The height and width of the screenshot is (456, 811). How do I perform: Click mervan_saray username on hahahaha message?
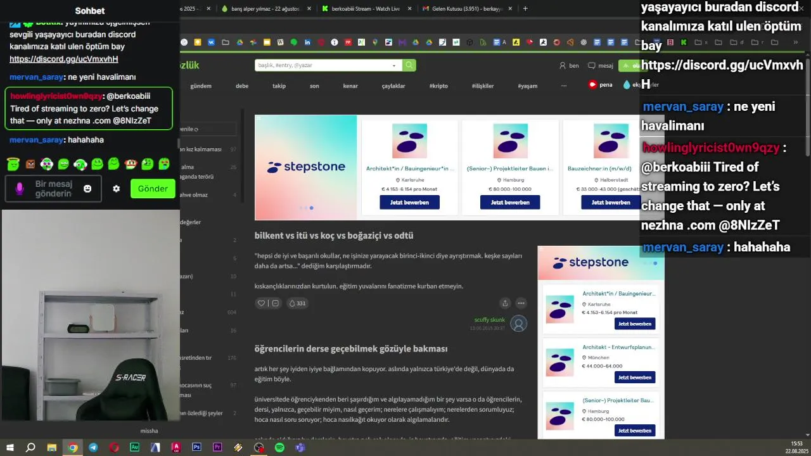tap(36, 140)
